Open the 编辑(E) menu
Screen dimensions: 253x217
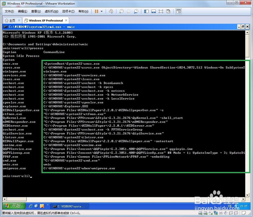(x=23, y=11)
